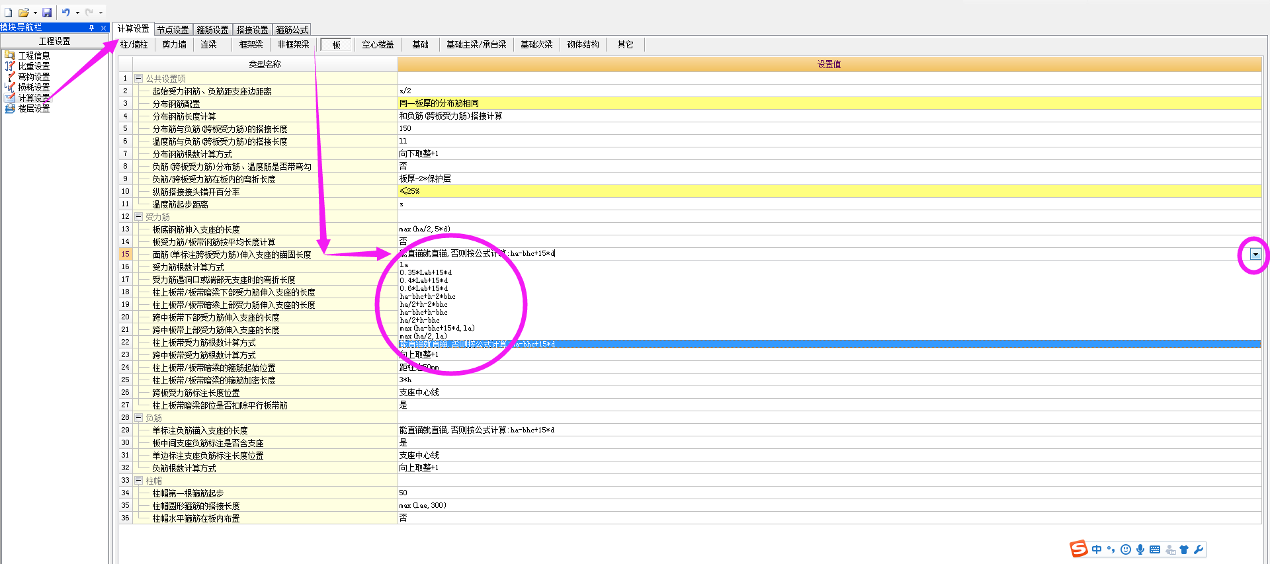
Task: Click the Sogou input method logo
Action: pyautogui.click(x=1079, y=549)
